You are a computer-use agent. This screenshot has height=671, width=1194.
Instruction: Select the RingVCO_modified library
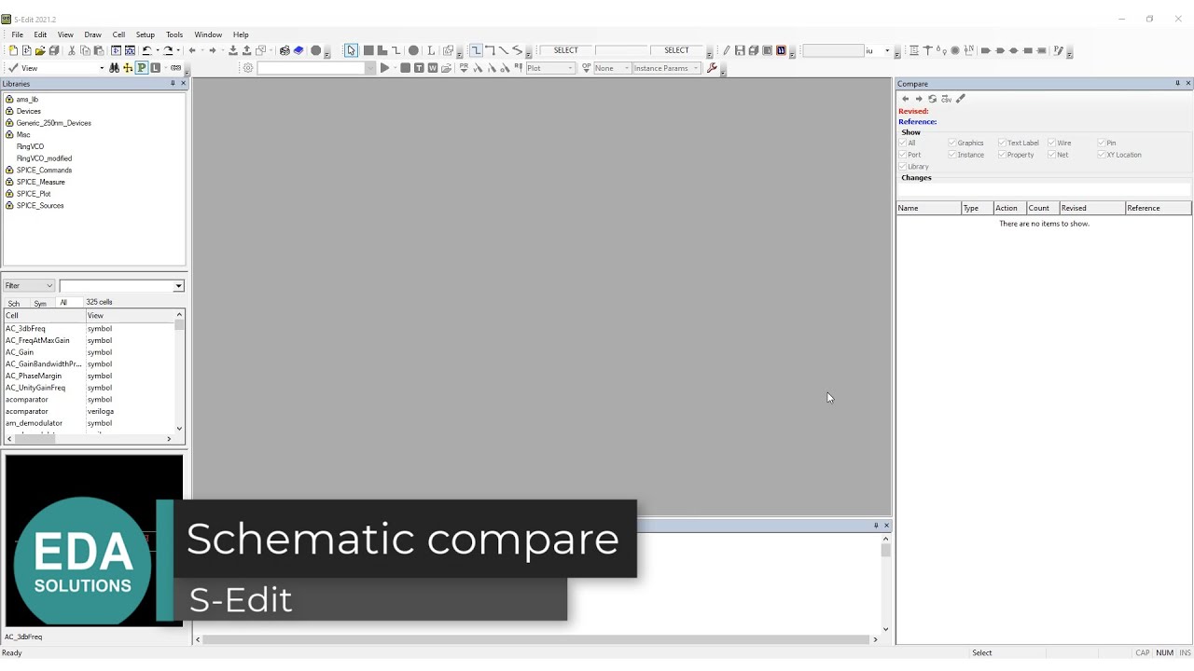[x=44, y=158]
